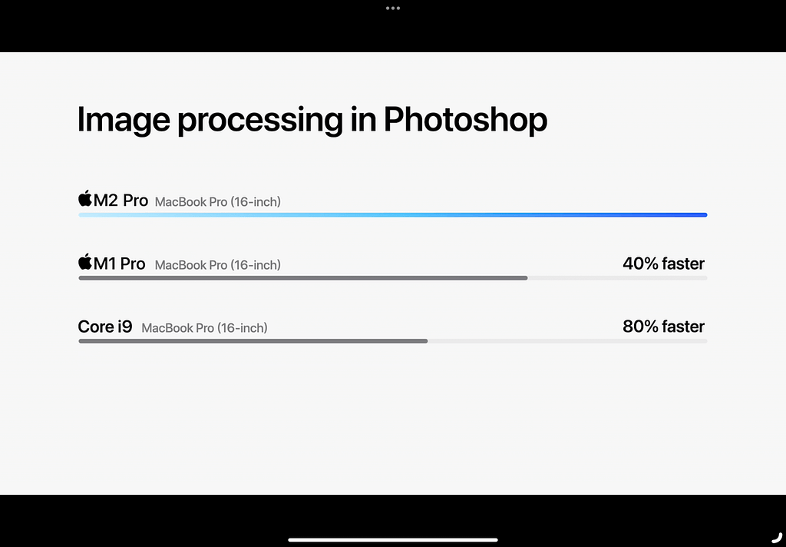Click the 80% faster text
Screen dimensions: 786x547
point(664,327)
